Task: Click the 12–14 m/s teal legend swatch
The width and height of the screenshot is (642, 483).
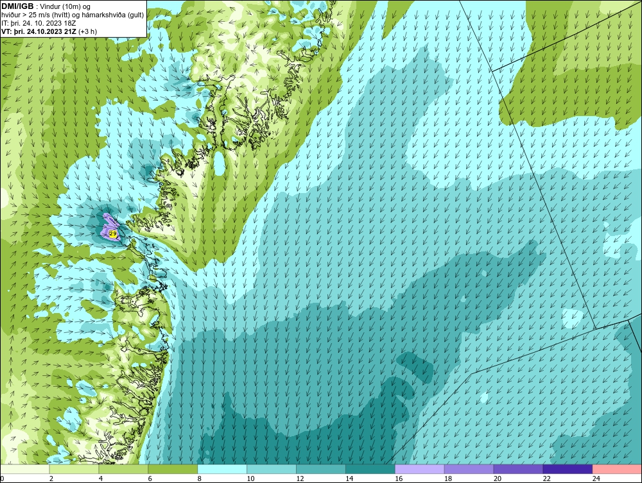Action: tap(320, 469)
